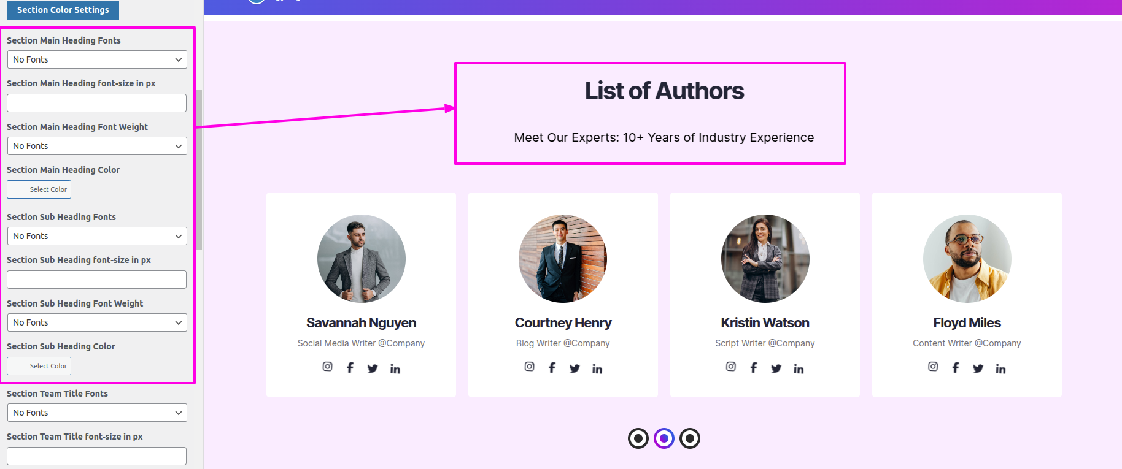
Task: Click Kristin Watson's Instagram icon
Action: click(x=731, y=367)
